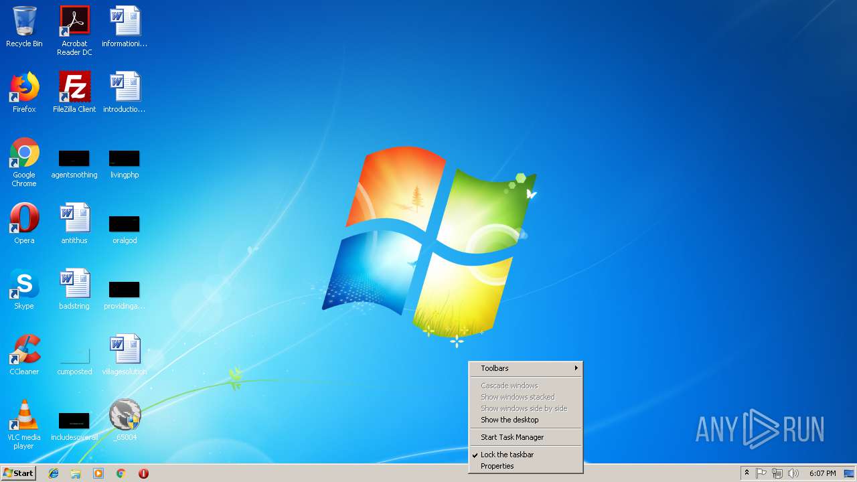Select Google Chrome desktop shortcut
857x482 pixels.
[24, 162]
